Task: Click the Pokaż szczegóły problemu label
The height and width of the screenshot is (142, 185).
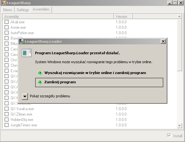Action: click(x=50, y=96)
